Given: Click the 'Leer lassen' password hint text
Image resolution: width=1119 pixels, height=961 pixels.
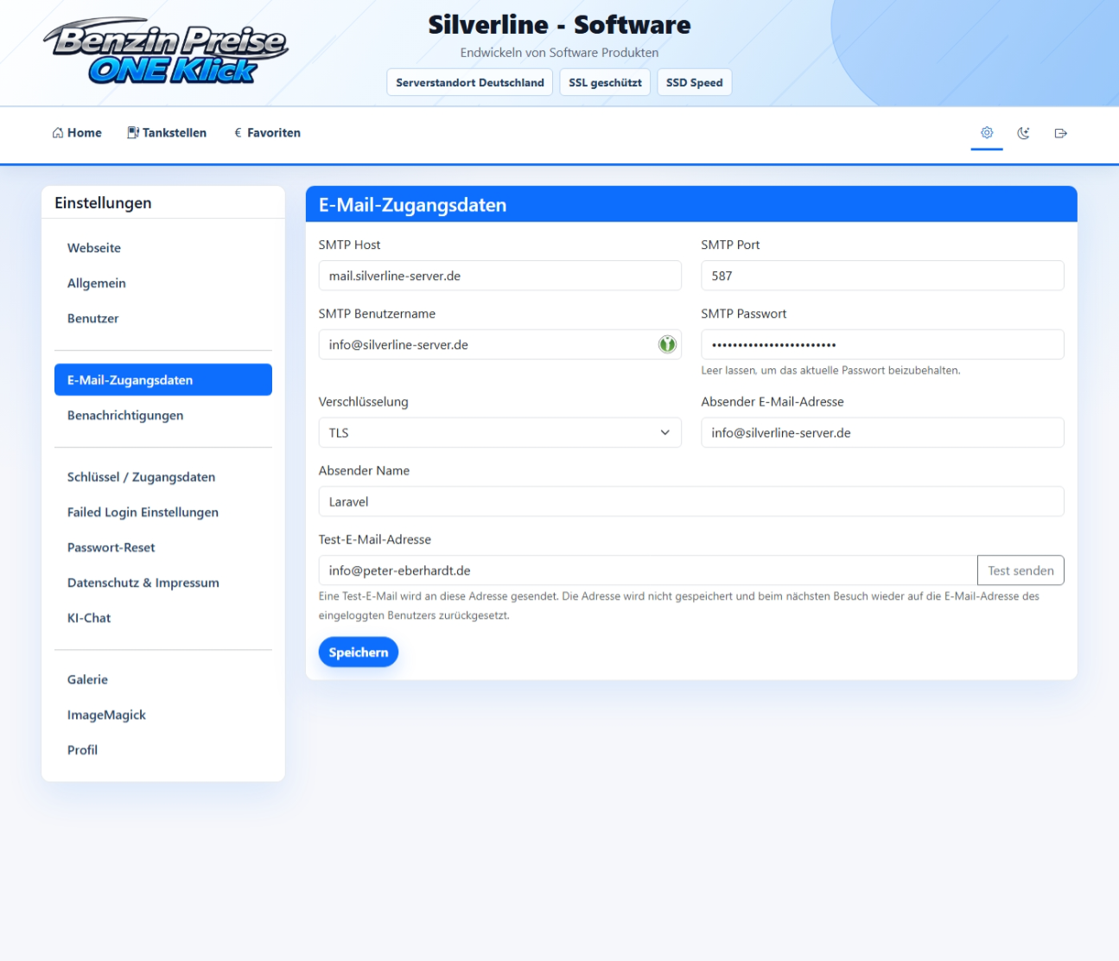Looking at the screenshot, I should point(830,371).
